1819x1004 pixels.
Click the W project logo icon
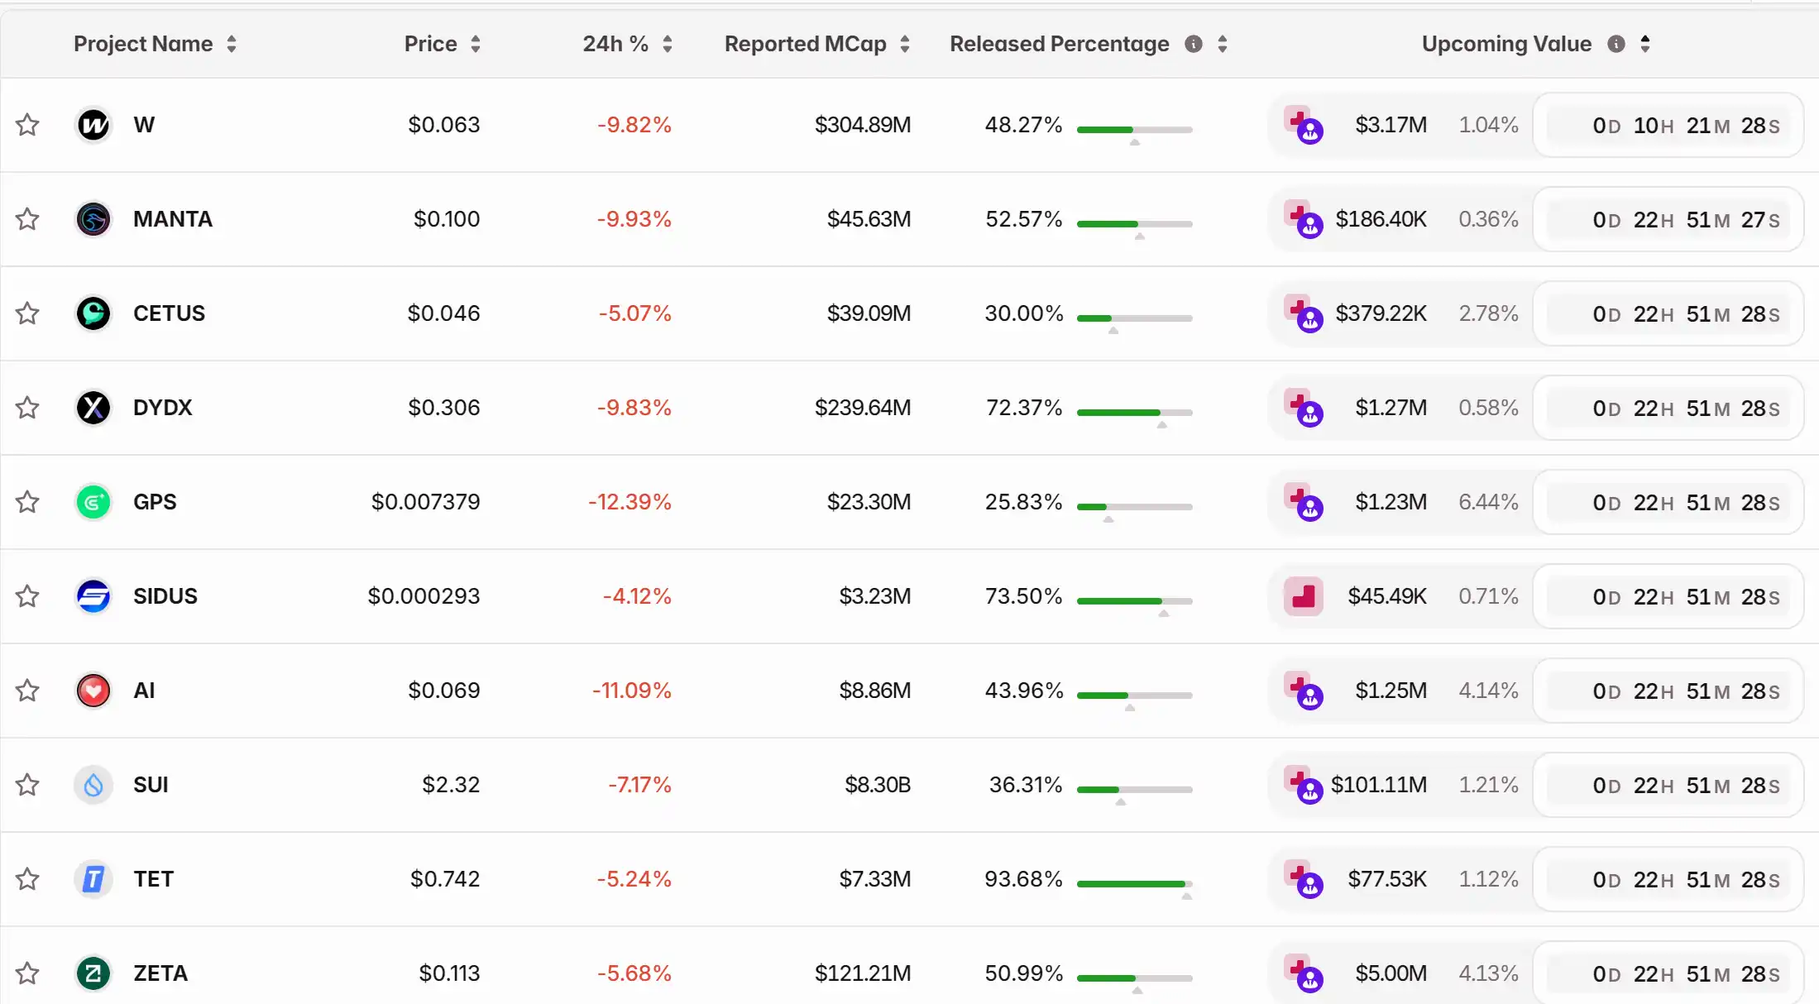point(93,125)
